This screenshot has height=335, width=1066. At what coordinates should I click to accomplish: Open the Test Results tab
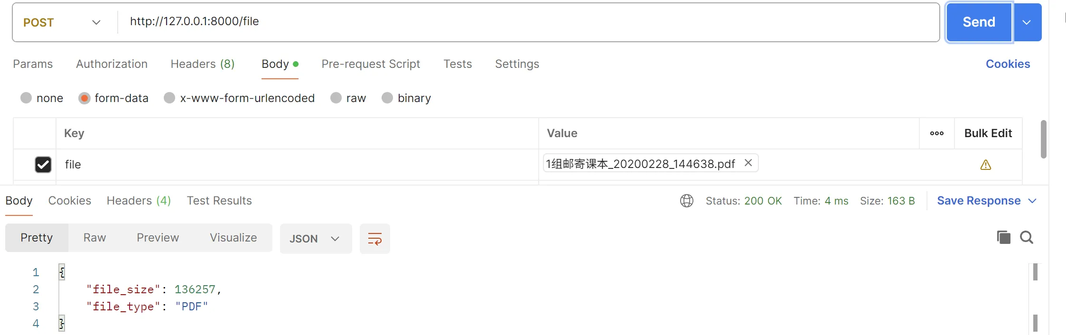click(219, 201)
